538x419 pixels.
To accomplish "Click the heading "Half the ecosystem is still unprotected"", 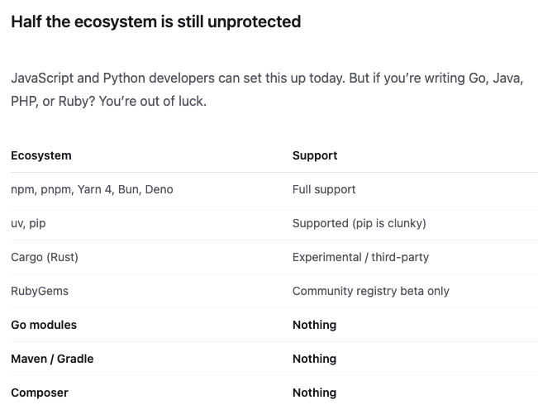I will pos(155,22).
